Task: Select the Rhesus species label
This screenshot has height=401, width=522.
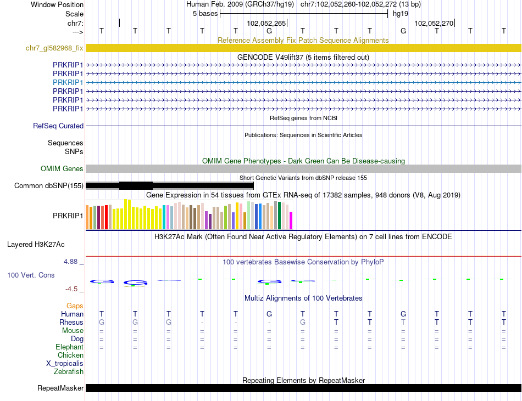Action: pyautogui.click(x=71, y=323)
